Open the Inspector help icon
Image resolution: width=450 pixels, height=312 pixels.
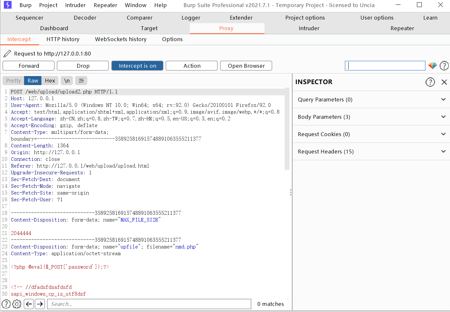click(x=430, y=82)
